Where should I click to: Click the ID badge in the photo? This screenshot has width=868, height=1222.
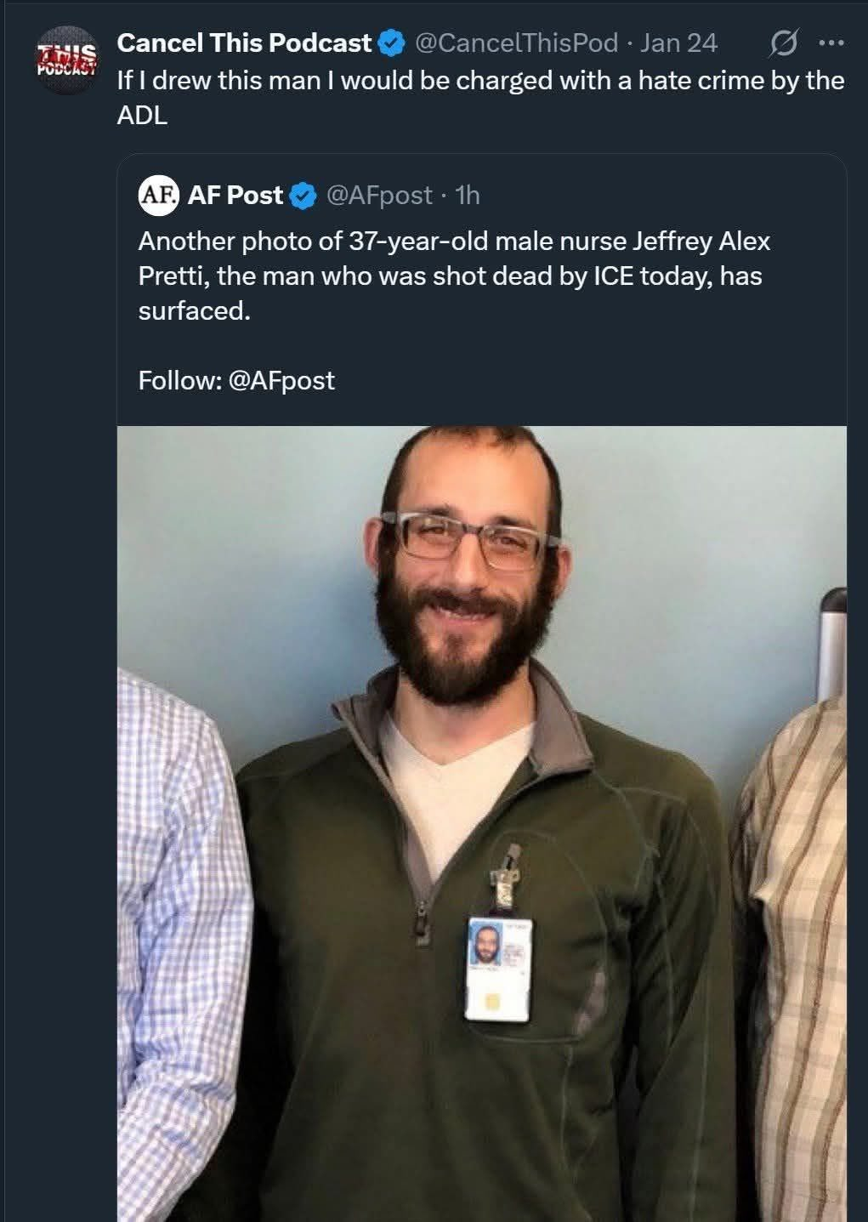(x=497, y=967)
